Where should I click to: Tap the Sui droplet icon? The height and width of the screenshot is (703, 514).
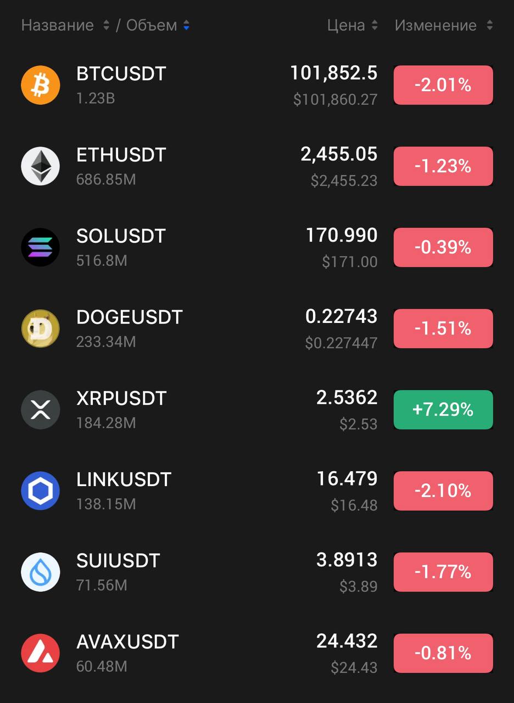(40, 572)
